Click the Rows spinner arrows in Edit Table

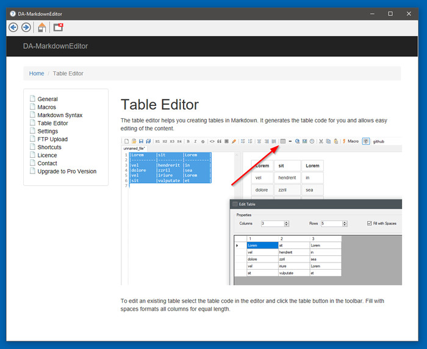(x=345, y=224)
